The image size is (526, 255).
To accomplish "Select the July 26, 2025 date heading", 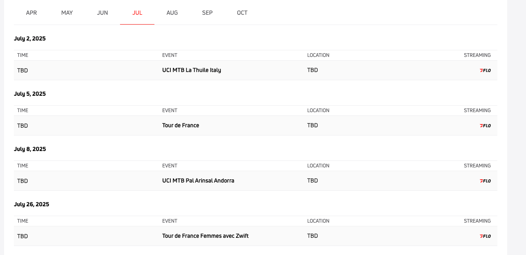I will 32,204.
